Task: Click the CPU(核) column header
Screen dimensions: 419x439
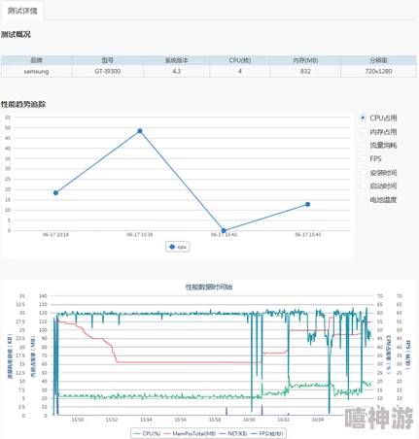Action: [240, 60]
